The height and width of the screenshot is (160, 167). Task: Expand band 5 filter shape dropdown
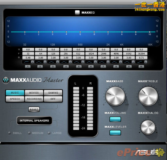pos(83,62)
